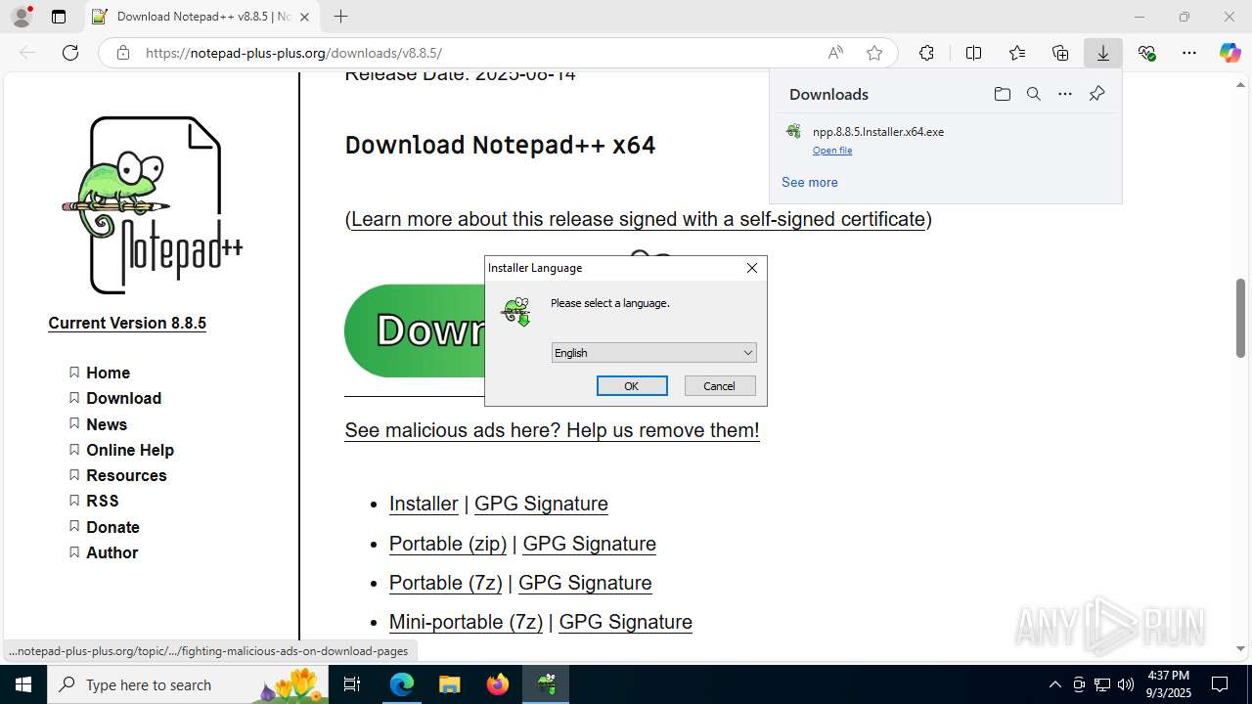Go to Home in sidebar

click(x=108, y=373)
